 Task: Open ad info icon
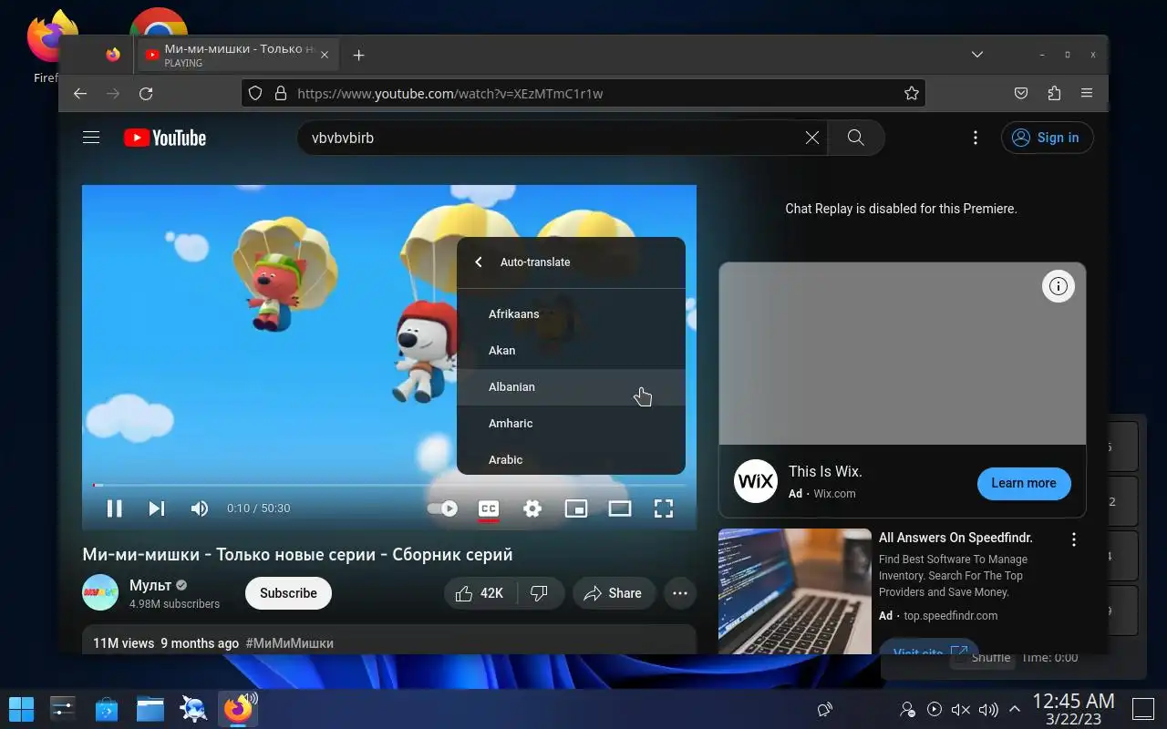1059,286
